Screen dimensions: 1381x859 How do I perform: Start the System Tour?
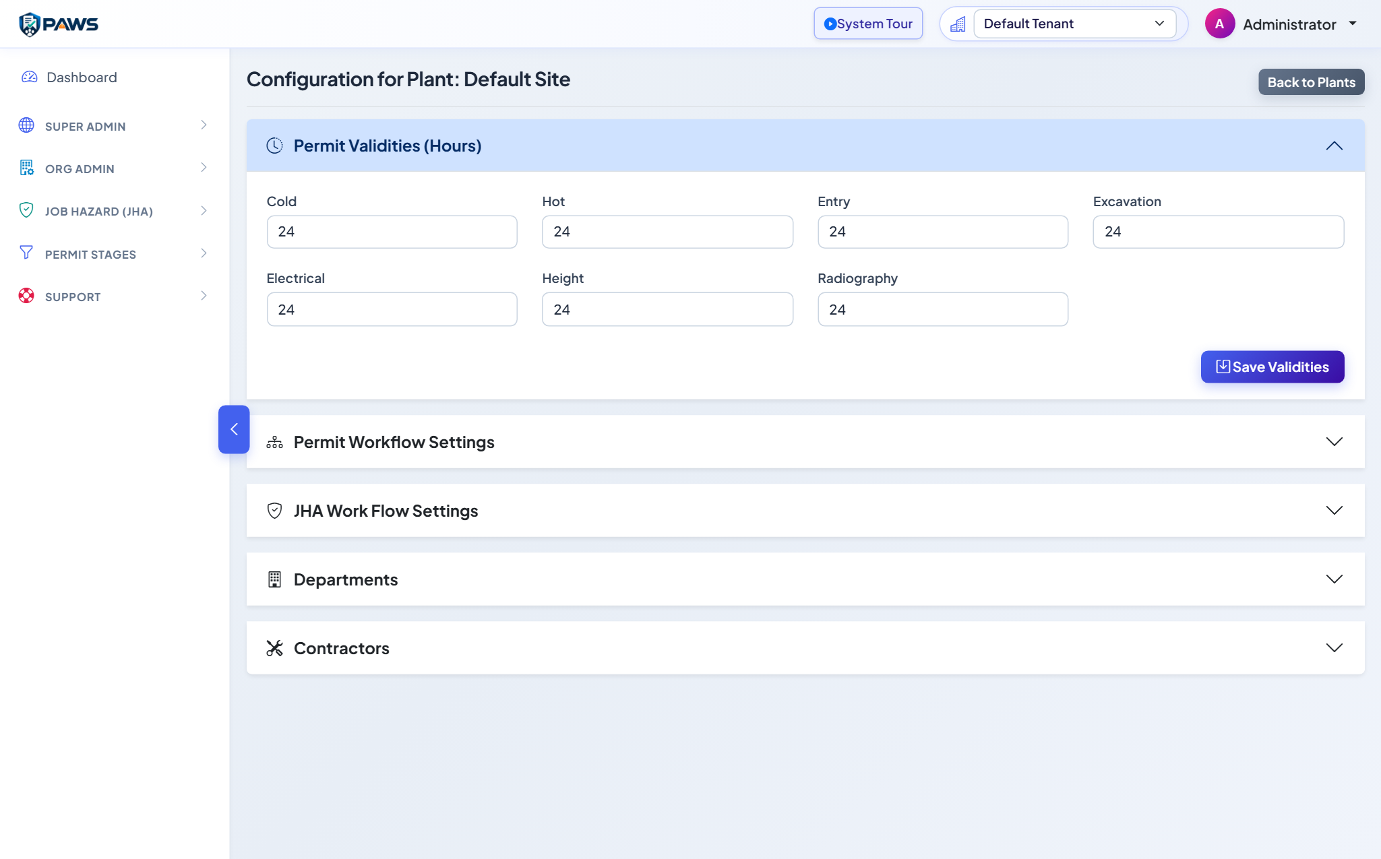(868, 24)
